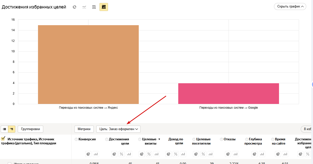313x164 pixels.
Task: Switch chart to stacked area view
Action: coord(94,7)
